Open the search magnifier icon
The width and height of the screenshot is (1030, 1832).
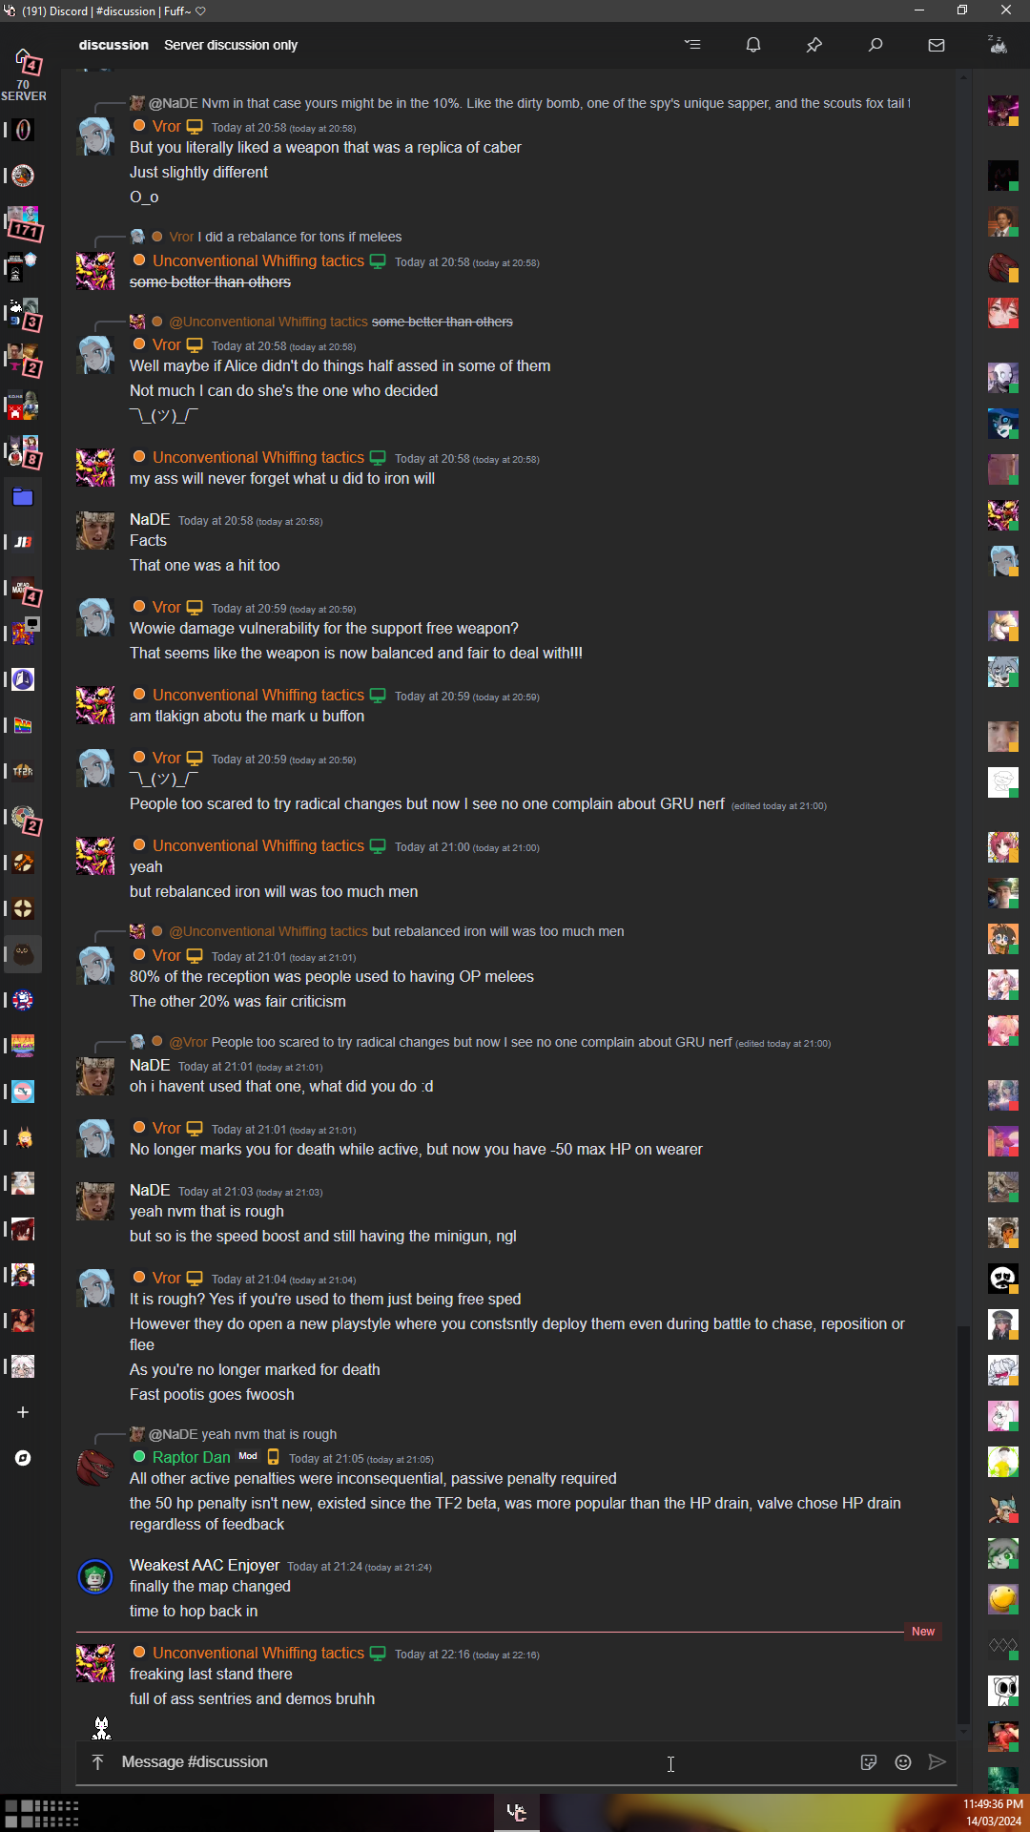[875, 45]
